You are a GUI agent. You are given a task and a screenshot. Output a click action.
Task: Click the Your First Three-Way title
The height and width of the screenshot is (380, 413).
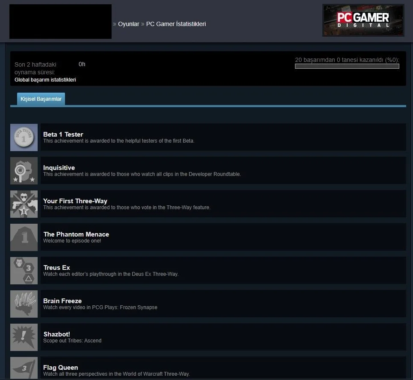click(x=75, y=201)
